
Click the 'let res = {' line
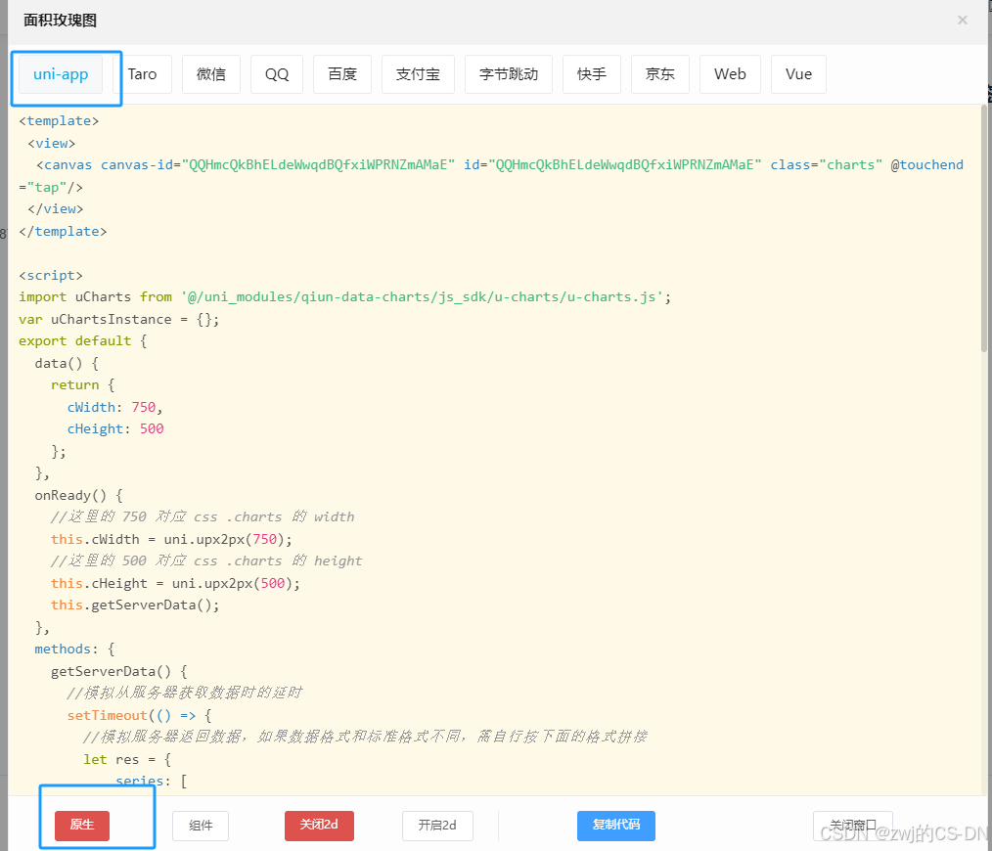coord(127,759)
